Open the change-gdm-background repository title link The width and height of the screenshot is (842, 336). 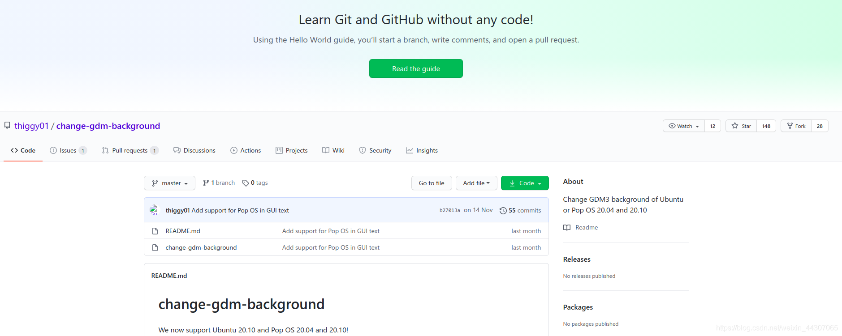pyautogui.click(x=108, y=126)
